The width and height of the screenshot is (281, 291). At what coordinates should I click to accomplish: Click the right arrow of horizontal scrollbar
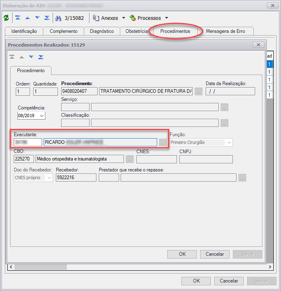[270, 267]
